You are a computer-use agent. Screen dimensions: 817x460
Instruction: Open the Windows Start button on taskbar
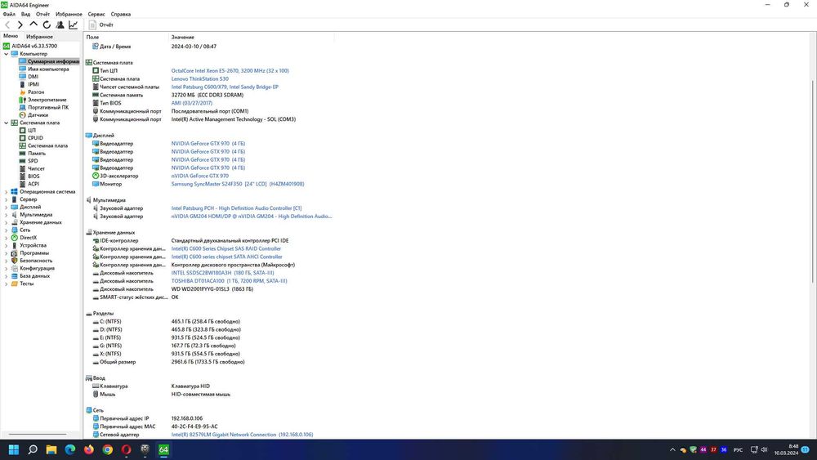(x=14, y=449)
